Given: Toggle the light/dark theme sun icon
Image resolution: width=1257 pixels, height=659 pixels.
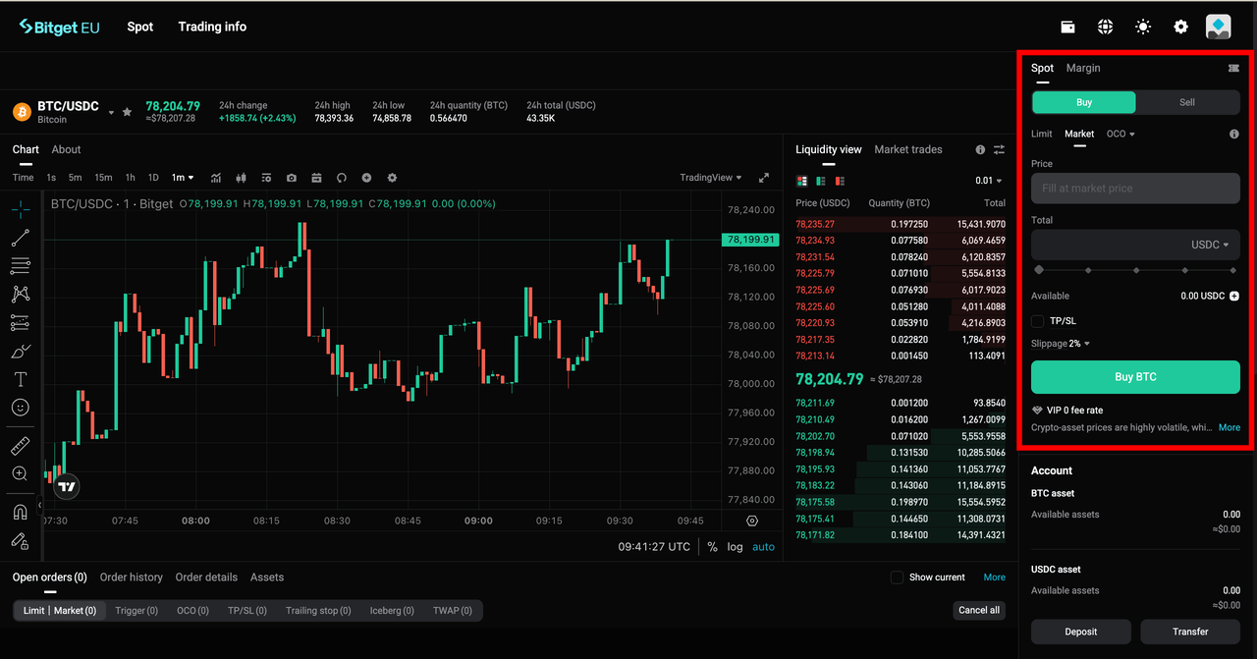Looking at the screenshot, I should click(x=1143, y=27).
